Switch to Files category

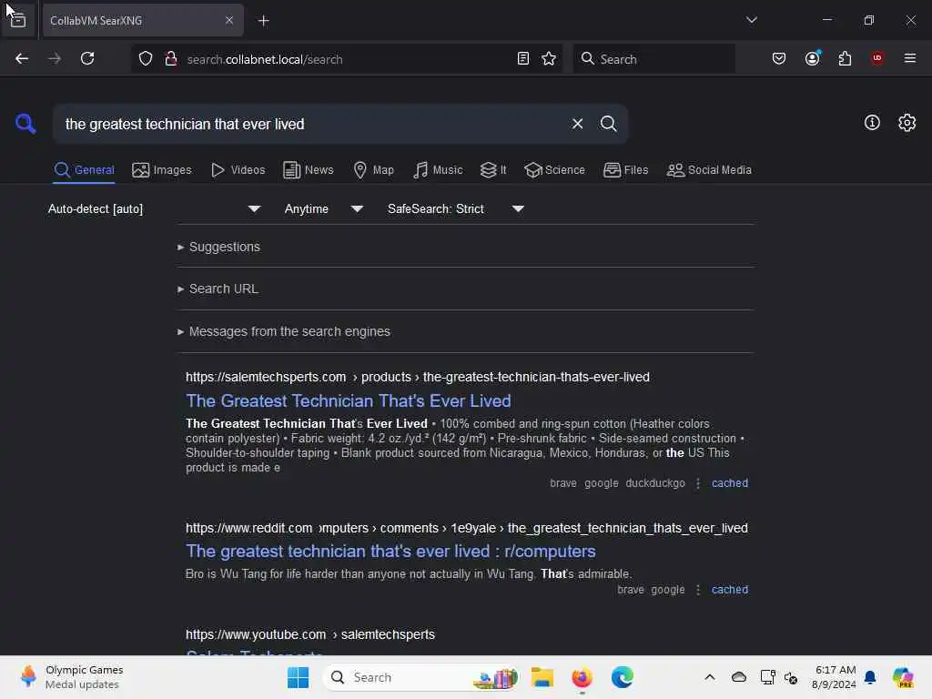click(625, 170)
